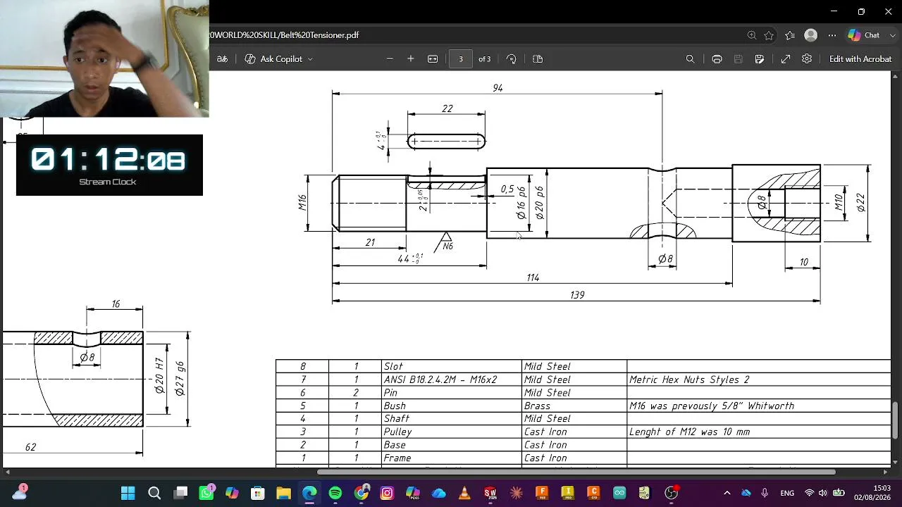This screenshot has height=507, width=902.
Task: Rotate the PDF page
Action: [512, 59]
